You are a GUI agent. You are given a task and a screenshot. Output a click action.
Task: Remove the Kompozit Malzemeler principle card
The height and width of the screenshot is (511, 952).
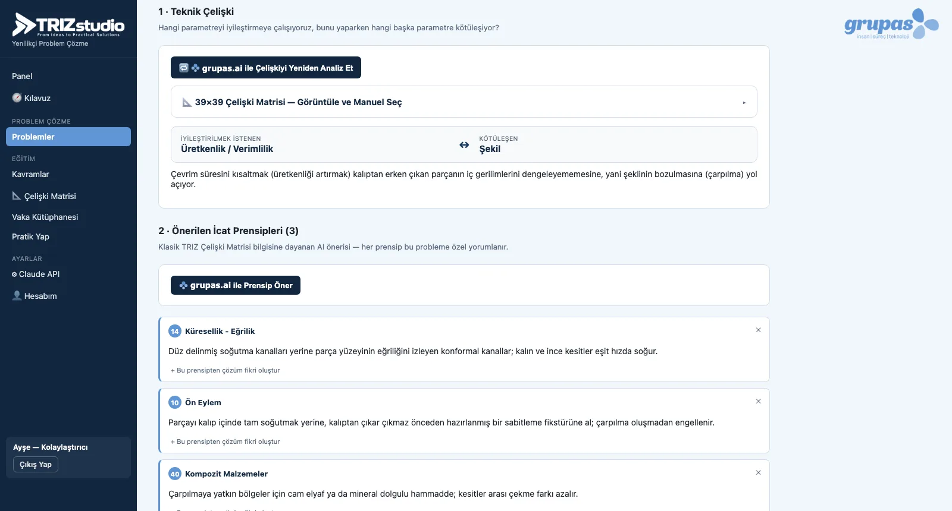pos(758,473)
